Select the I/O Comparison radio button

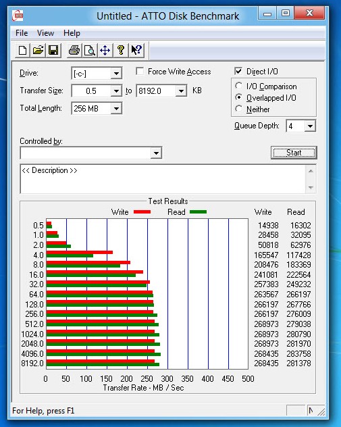(x=238, y=86)
